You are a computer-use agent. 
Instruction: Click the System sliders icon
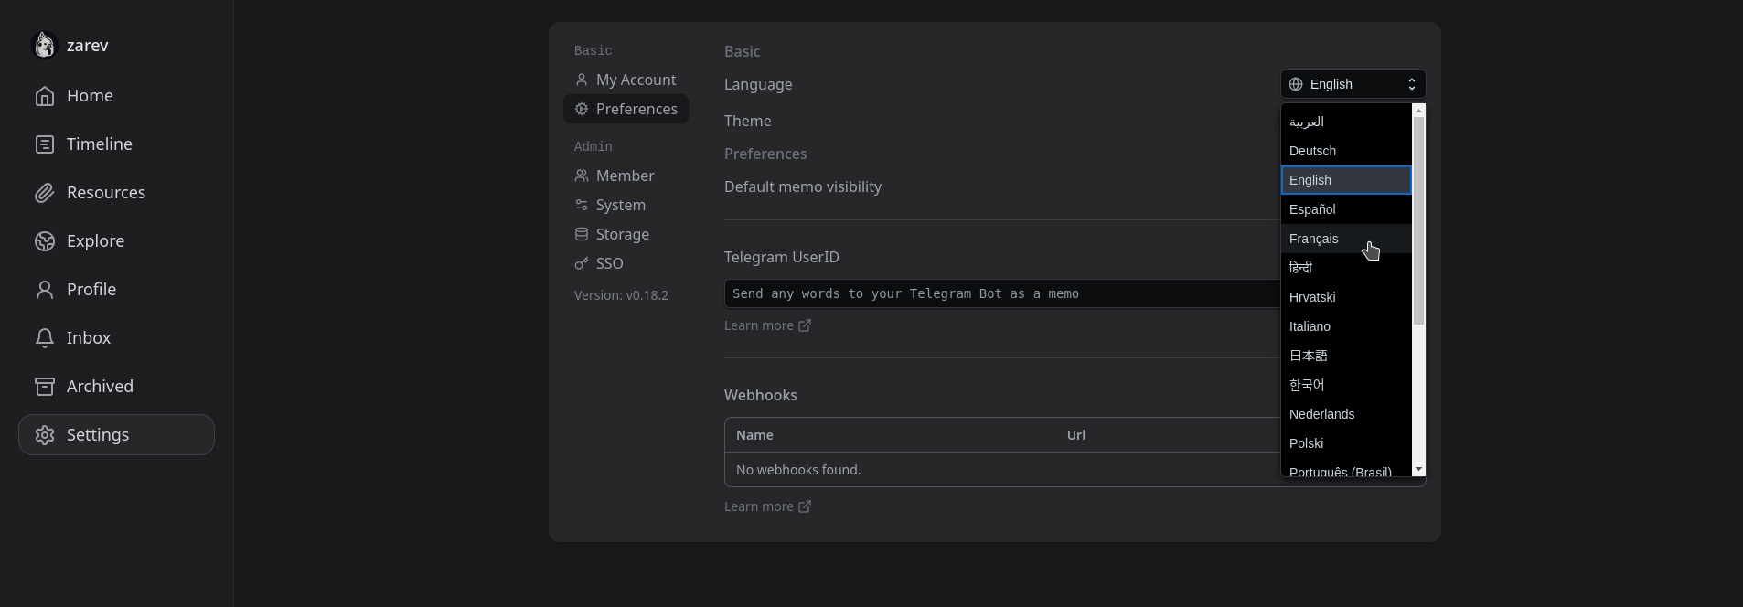click(582, 205)
